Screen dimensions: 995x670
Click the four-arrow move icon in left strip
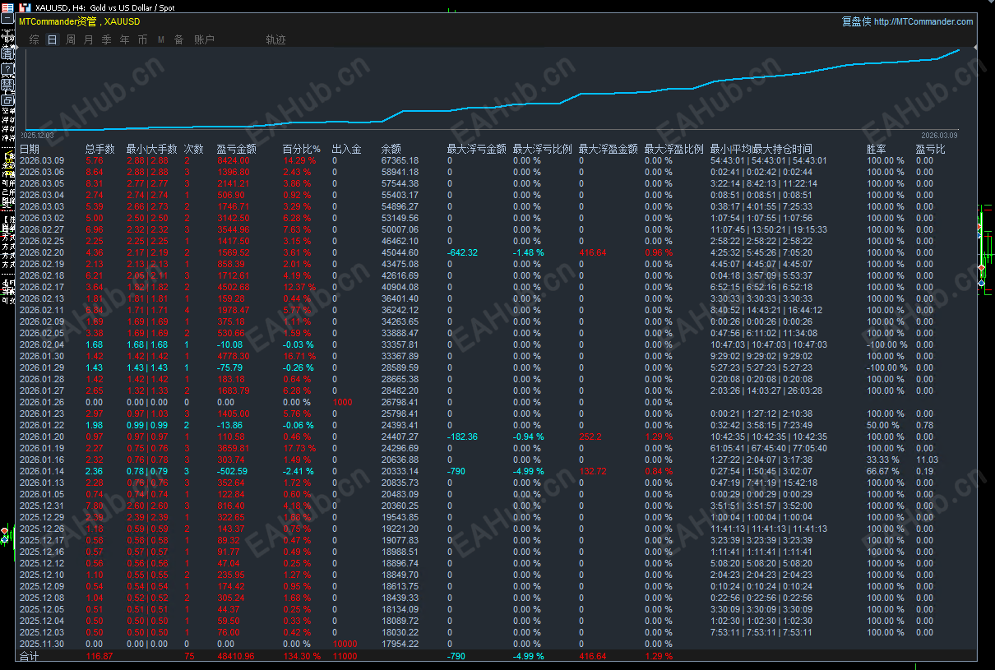tap(7, 35)
